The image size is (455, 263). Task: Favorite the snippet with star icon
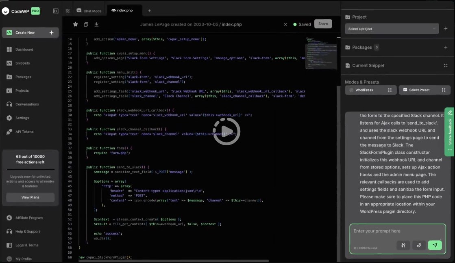(x=76, y=24)
